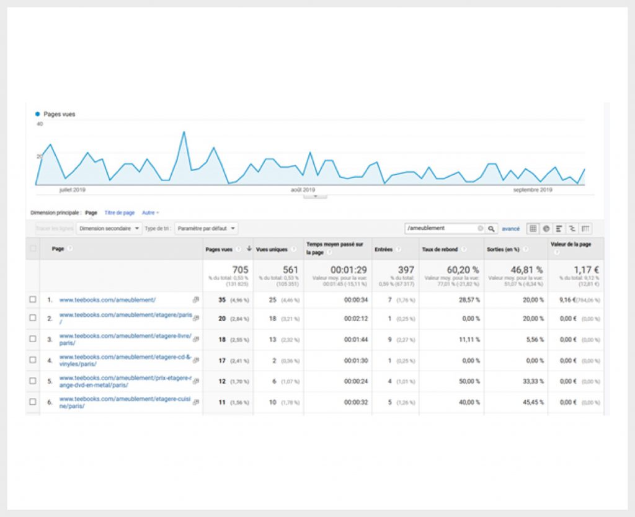The image size is (635, 517).
Task: Select the performance bar view icon
Action: pyautogui.click(x=559, y=229)
